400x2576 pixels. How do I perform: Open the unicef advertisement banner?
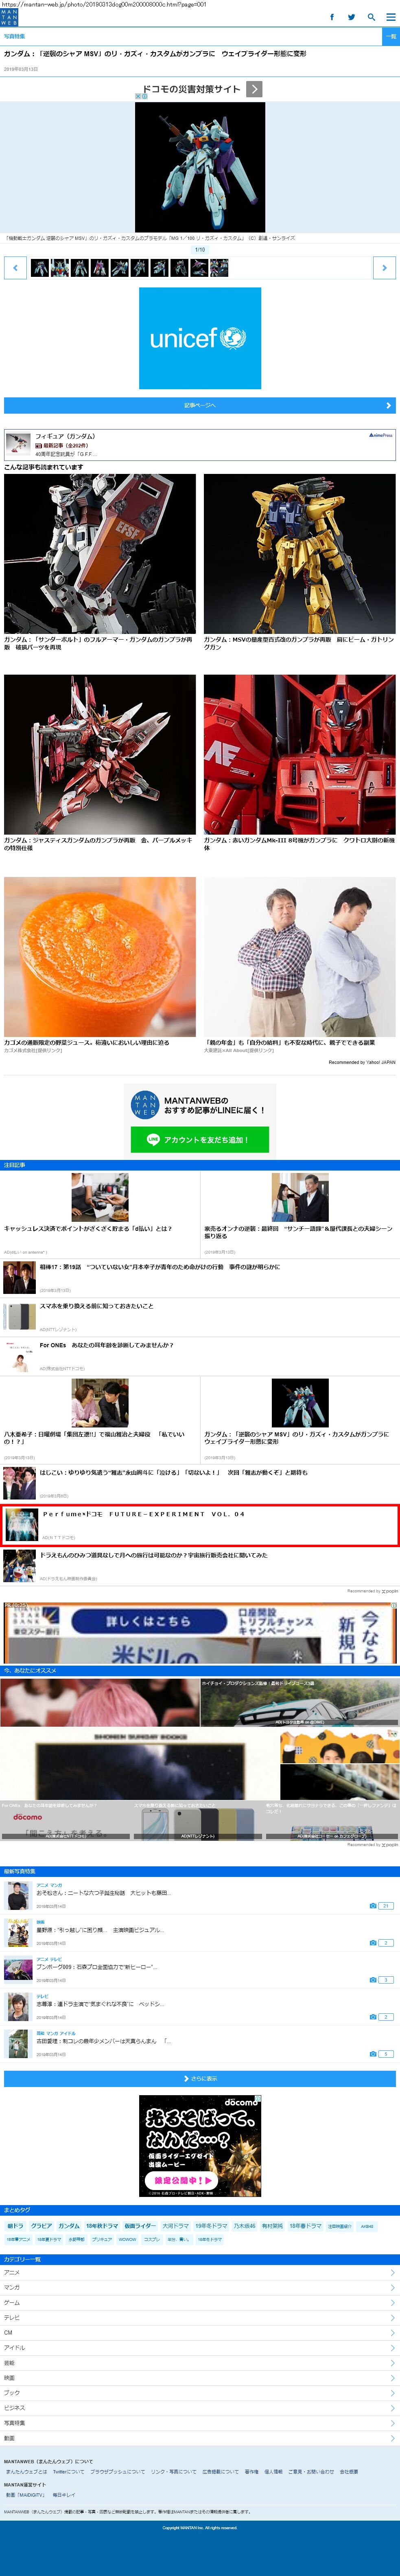pos(200,338)
